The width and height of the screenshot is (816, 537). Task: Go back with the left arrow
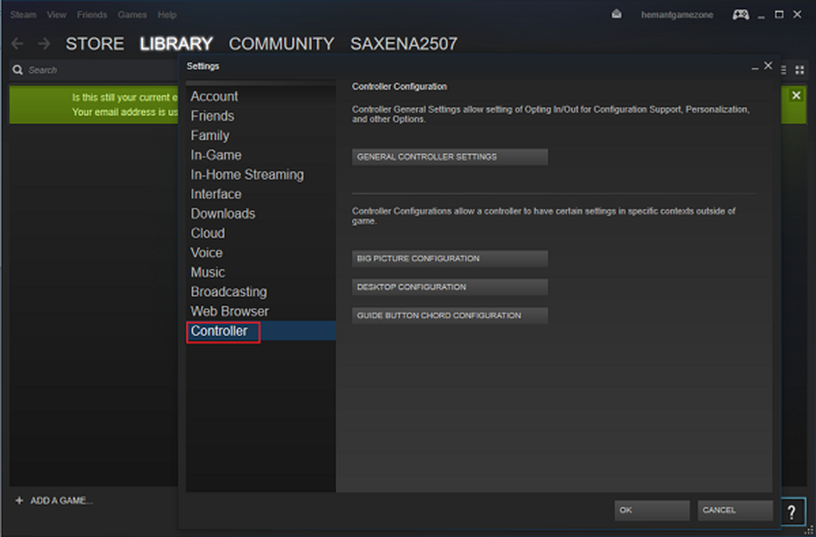coord(17,44)
